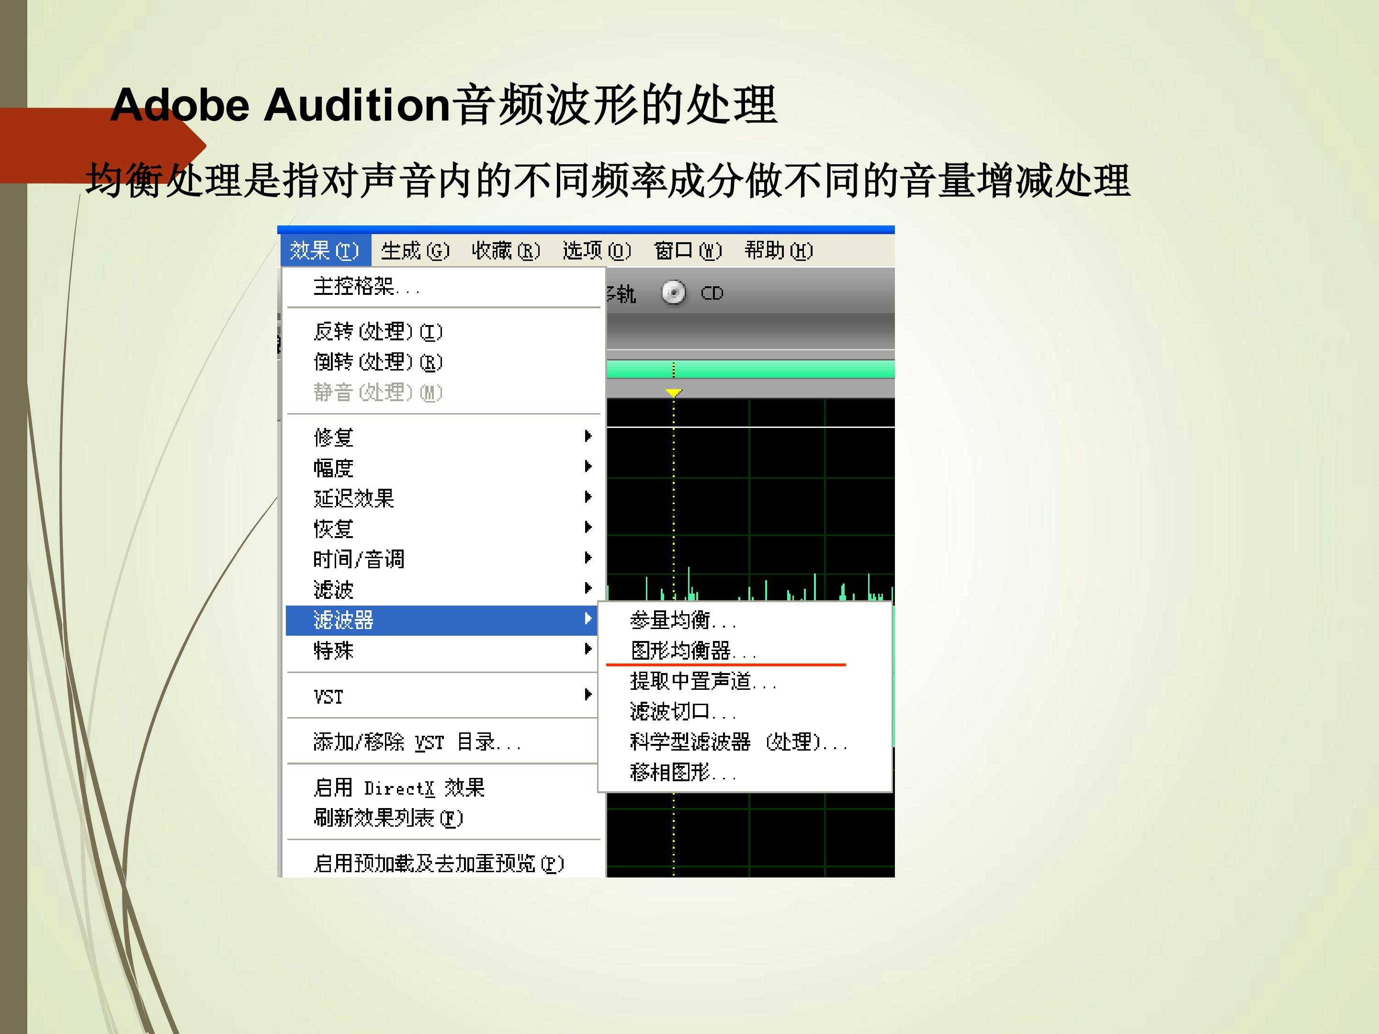Click the yellow playhead cursor marker
Viewport: 1379px width, 1034px height.
[x=673, y=393]
